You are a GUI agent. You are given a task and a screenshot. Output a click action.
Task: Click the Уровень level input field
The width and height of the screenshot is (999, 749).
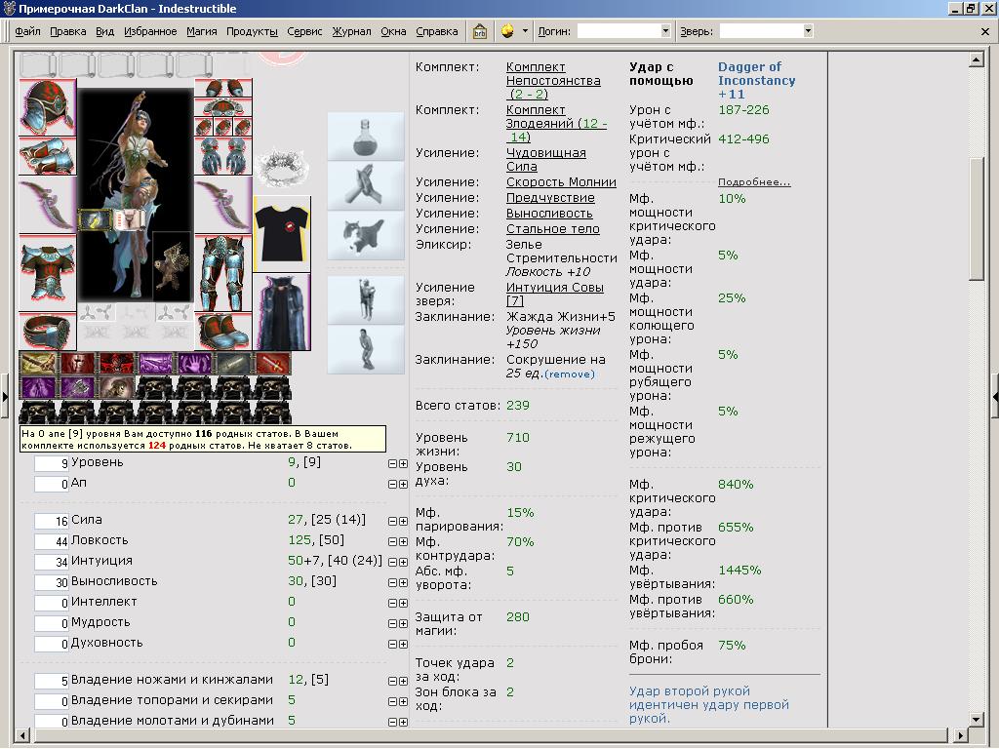[x=52, y=463]
